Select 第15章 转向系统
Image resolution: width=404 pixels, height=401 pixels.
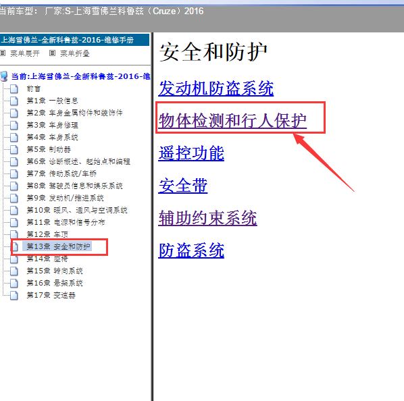coord(55,271)
